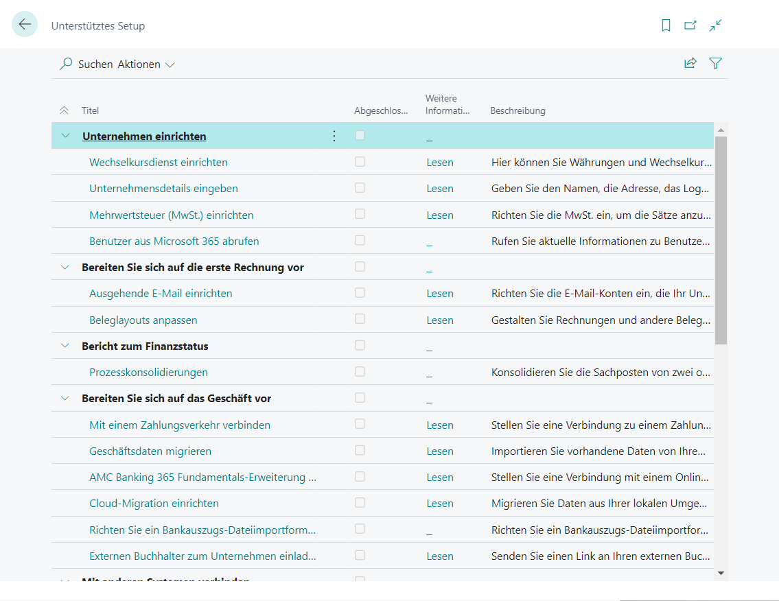Image resolution: width=779 pixels, height=601 pixels.
Task: Collapse Bereiten Sie sich auf das Geschäft vor
Action: (x=65, y=398)
